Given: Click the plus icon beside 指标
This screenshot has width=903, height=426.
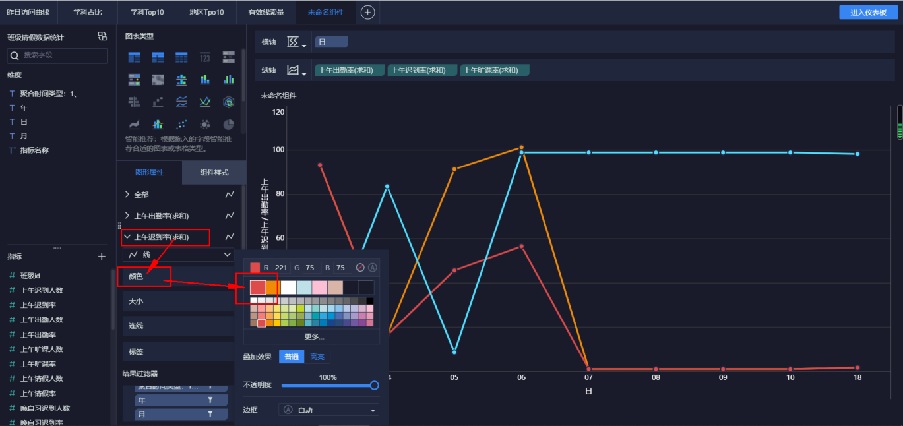Looking at the screenshot, I should pyautogui.click(x=102, y=257).
